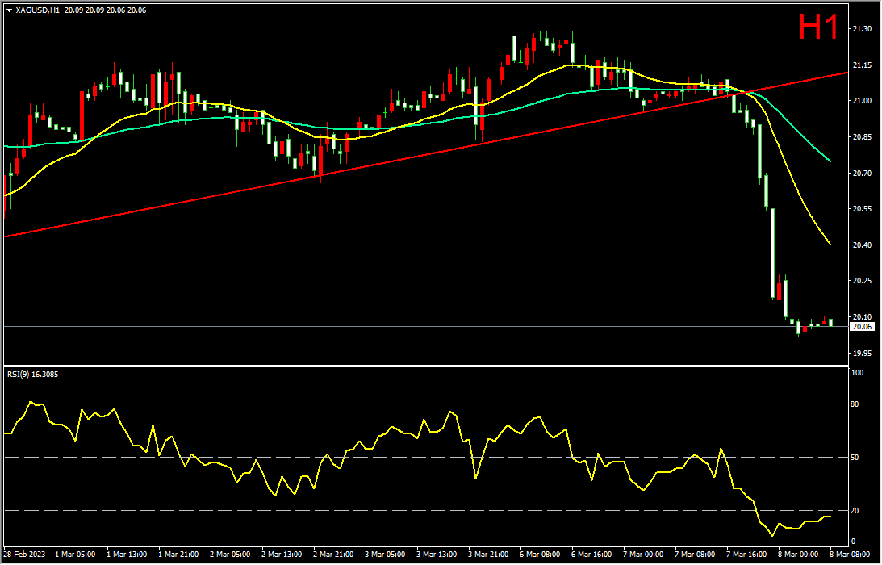
Task: Click the 20.70 price scale label
Action: [x=863, y=174]
